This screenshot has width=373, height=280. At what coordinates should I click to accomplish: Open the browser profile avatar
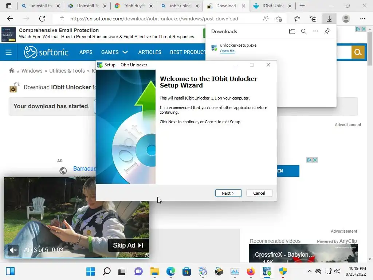click(x=346, y=19)
